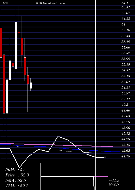Click the '12MA : 52.2' indicator text
Screen dimensions: 135x190
17,186
